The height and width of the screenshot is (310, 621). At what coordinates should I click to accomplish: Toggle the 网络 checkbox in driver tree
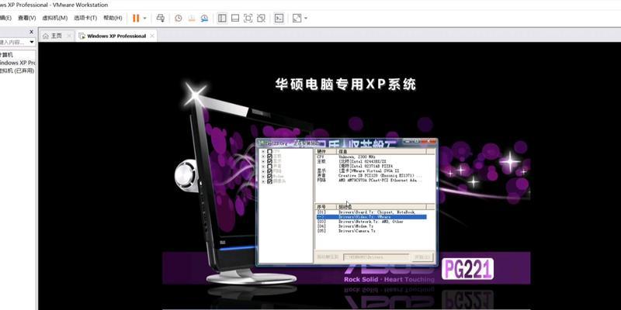269,171
